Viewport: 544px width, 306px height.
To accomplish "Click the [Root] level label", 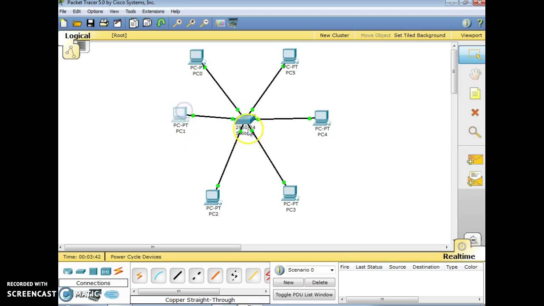I will click(119, 35).
